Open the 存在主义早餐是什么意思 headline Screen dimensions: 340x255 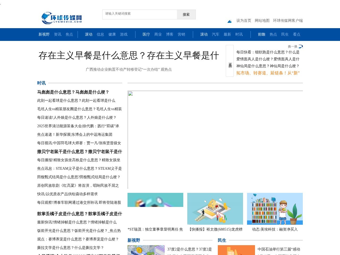point(129,56)
